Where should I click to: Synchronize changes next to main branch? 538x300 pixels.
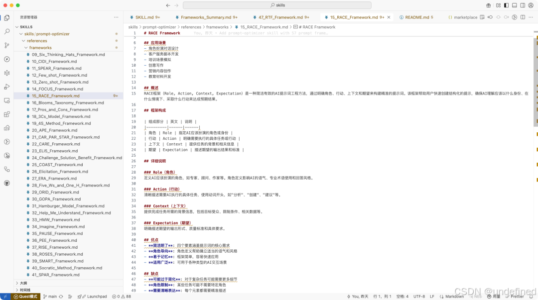pyautogui.click(x=61, y=297)
